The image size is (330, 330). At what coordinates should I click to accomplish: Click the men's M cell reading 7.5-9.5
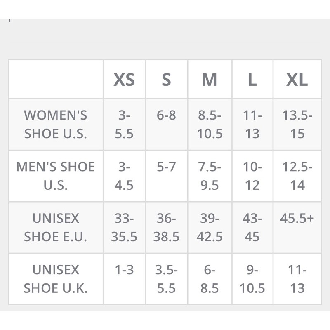[x=210, y=176]
